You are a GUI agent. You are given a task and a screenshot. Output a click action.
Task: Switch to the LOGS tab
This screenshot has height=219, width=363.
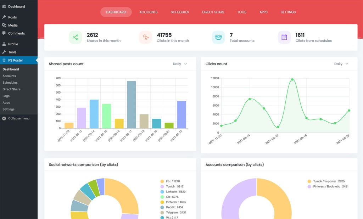[x=242, y=12]
